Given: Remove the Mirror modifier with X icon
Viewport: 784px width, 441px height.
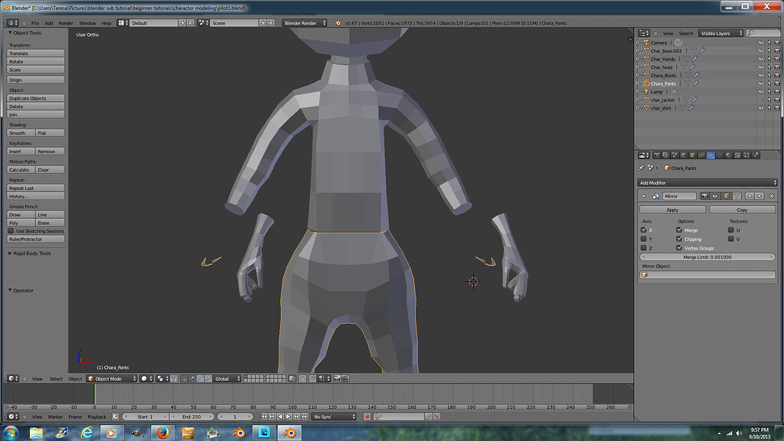Looking at the screenshot, I should [x=772, y=196].
